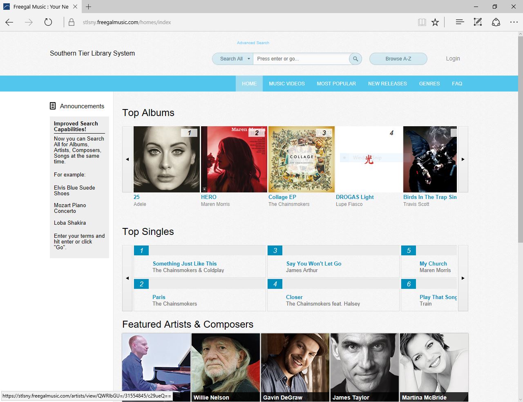The image size is (523, 402).
Task: Open the Advanced Search link
Action: point(253,43)
